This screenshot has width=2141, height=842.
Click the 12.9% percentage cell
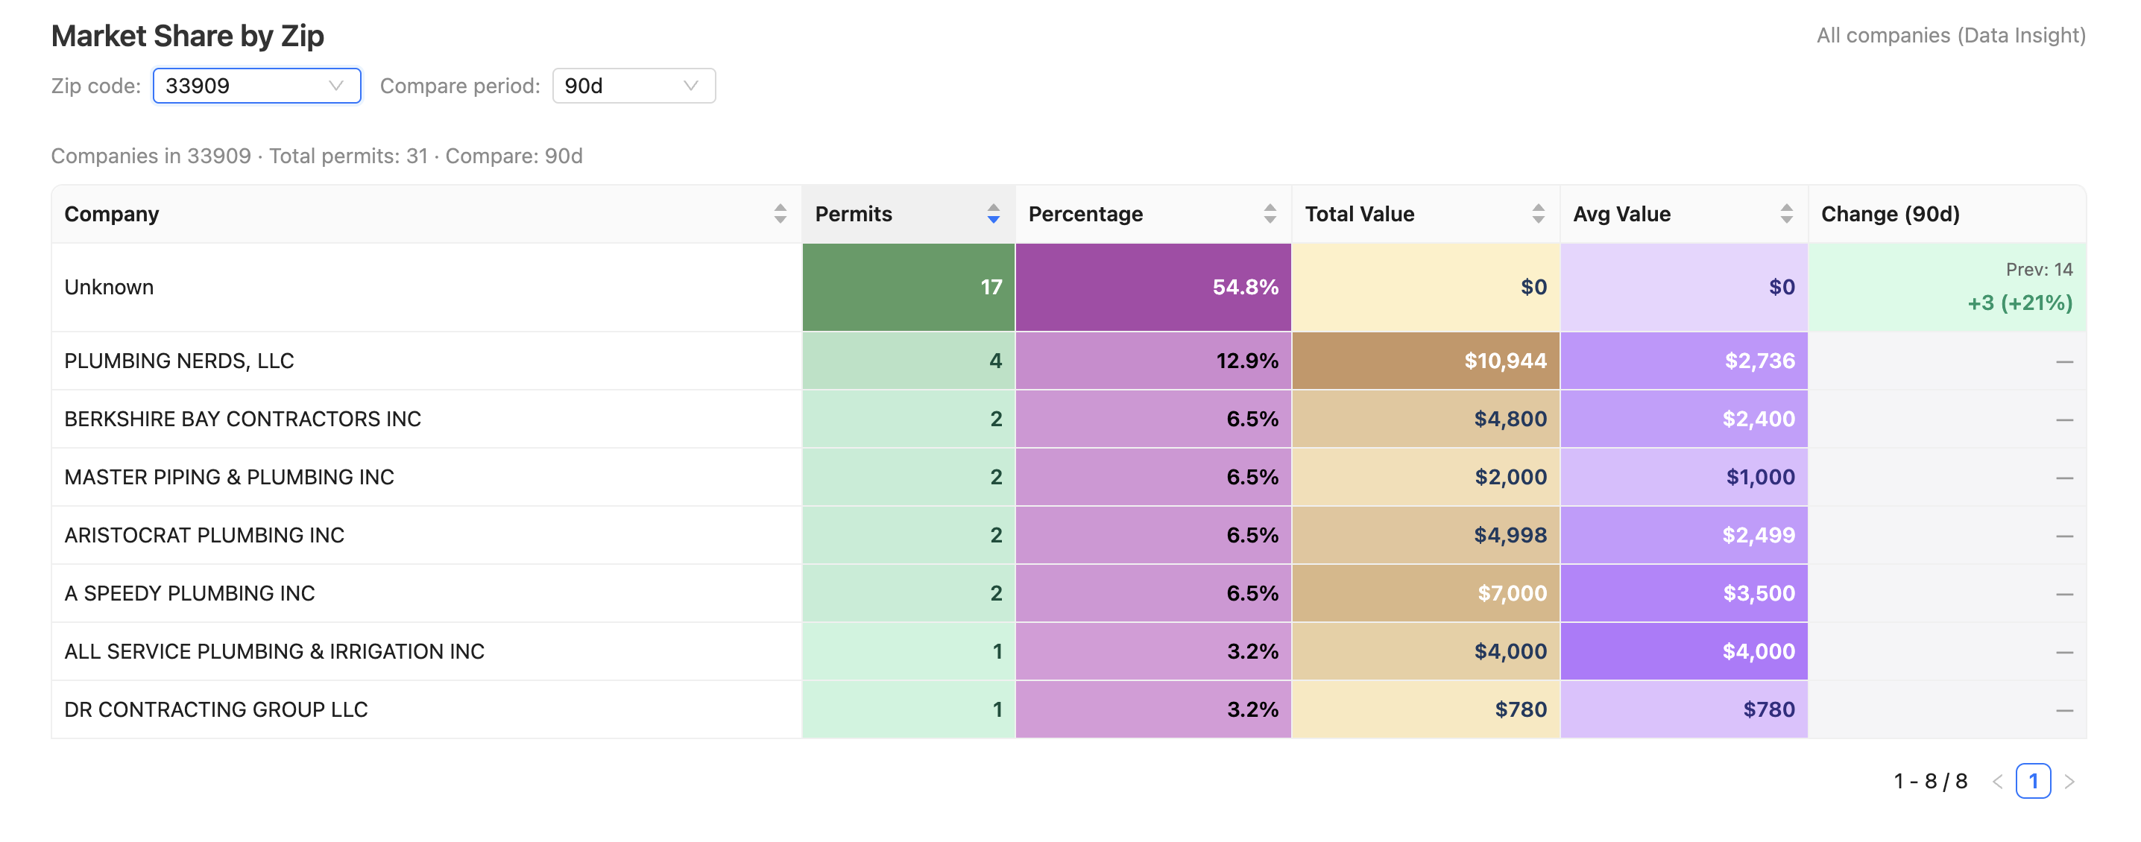(x=1153, y=361)
